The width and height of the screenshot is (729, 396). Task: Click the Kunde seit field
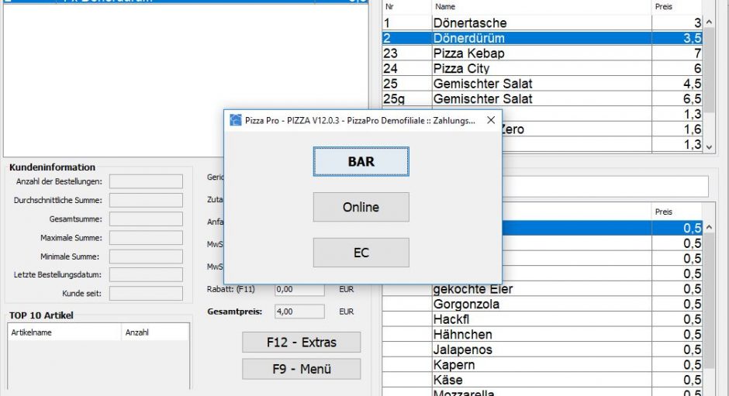[x=146, y=293]
